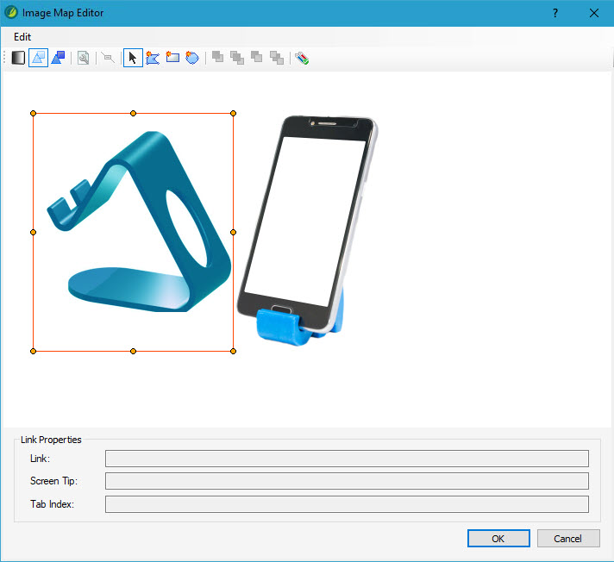Image resolution: width=614 pixels, height=562 pixels.
Task: Click the last stacking order icon
Action: tap(276, 58)
